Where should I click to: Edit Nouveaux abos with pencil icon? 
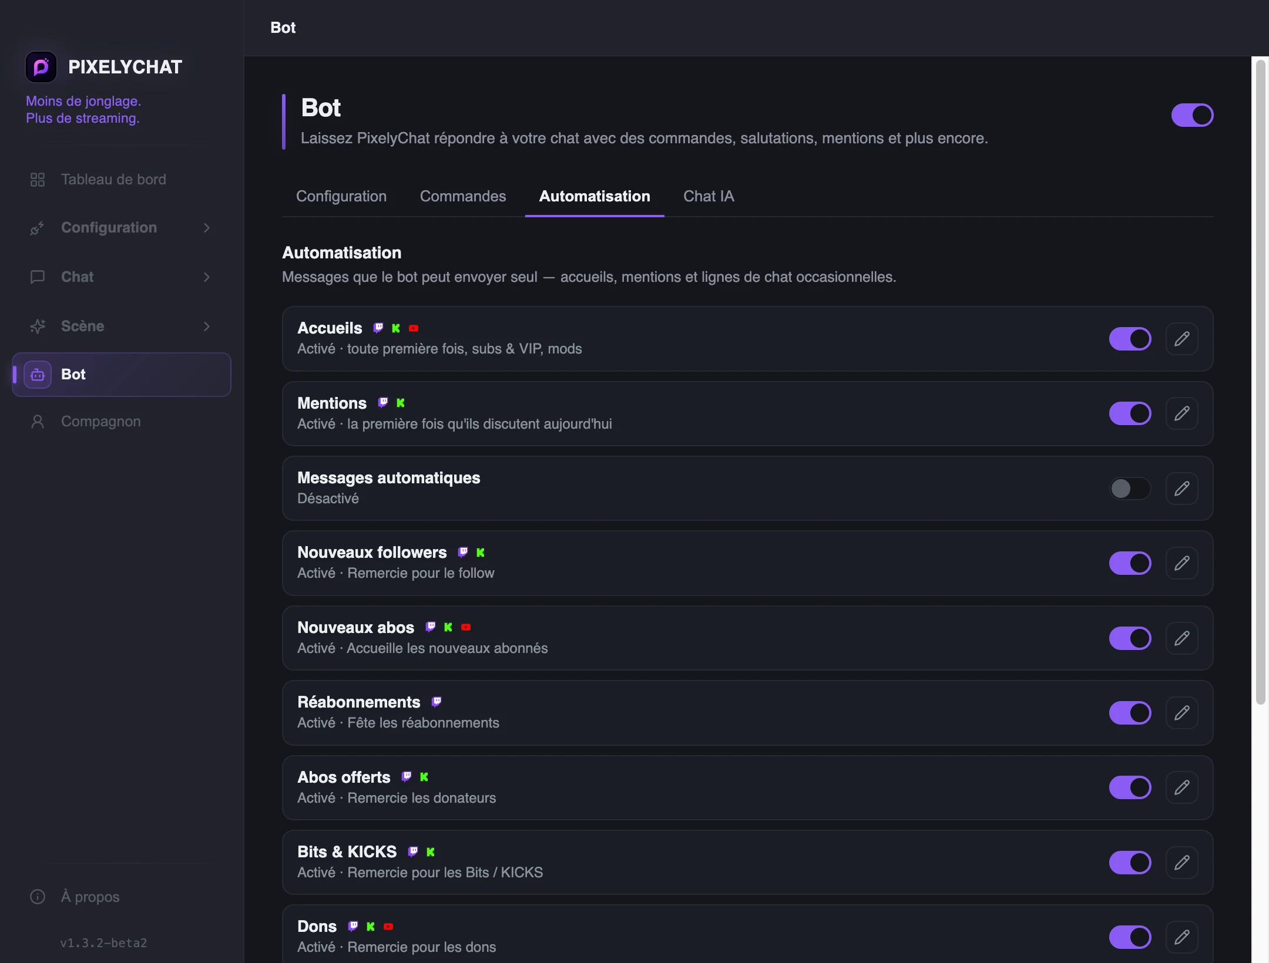coord(1182,638)
